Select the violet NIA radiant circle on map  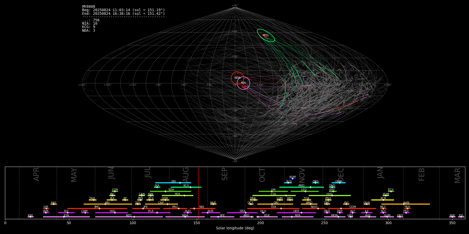coord(243,83)
